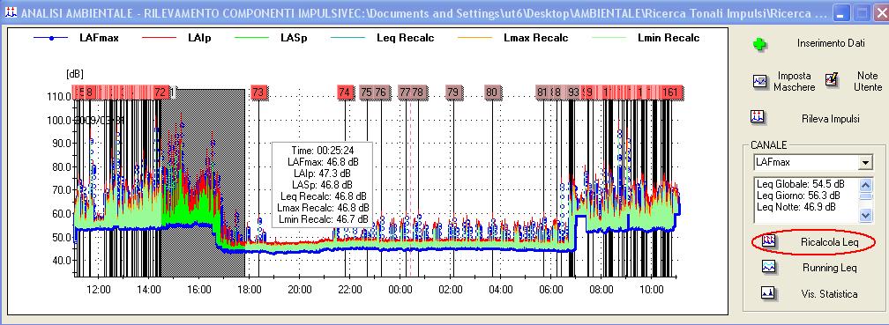
Task: Click the Leq list scrollbar thumb
Action: [x=865, y=196]
